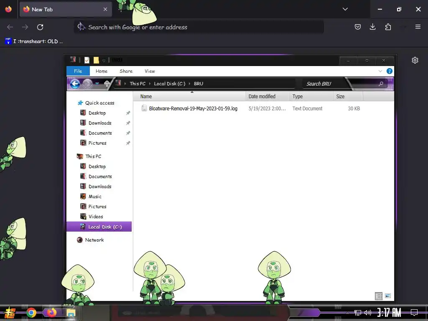
Task: Reload the Firefox page
Action: pos(40,27)
